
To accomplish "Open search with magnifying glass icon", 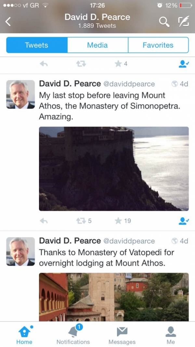I will coord(164,22).
